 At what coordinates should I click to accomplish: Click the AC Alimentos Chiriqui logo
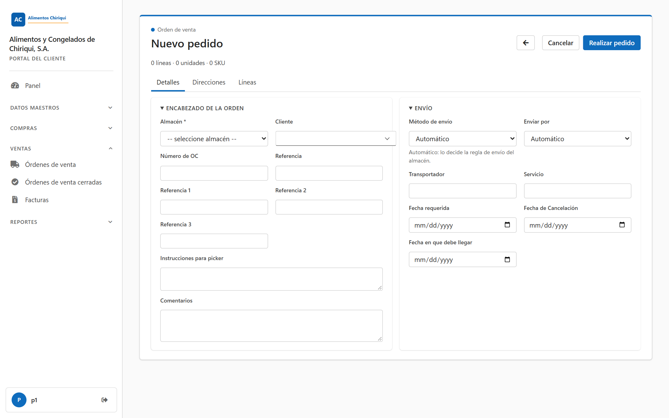[x=40, y=19]
